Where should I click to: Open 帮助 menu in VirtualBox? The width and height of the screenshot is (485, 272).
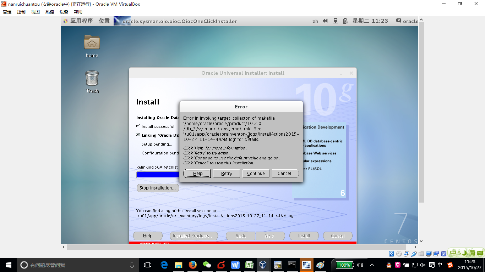(78, 12)
